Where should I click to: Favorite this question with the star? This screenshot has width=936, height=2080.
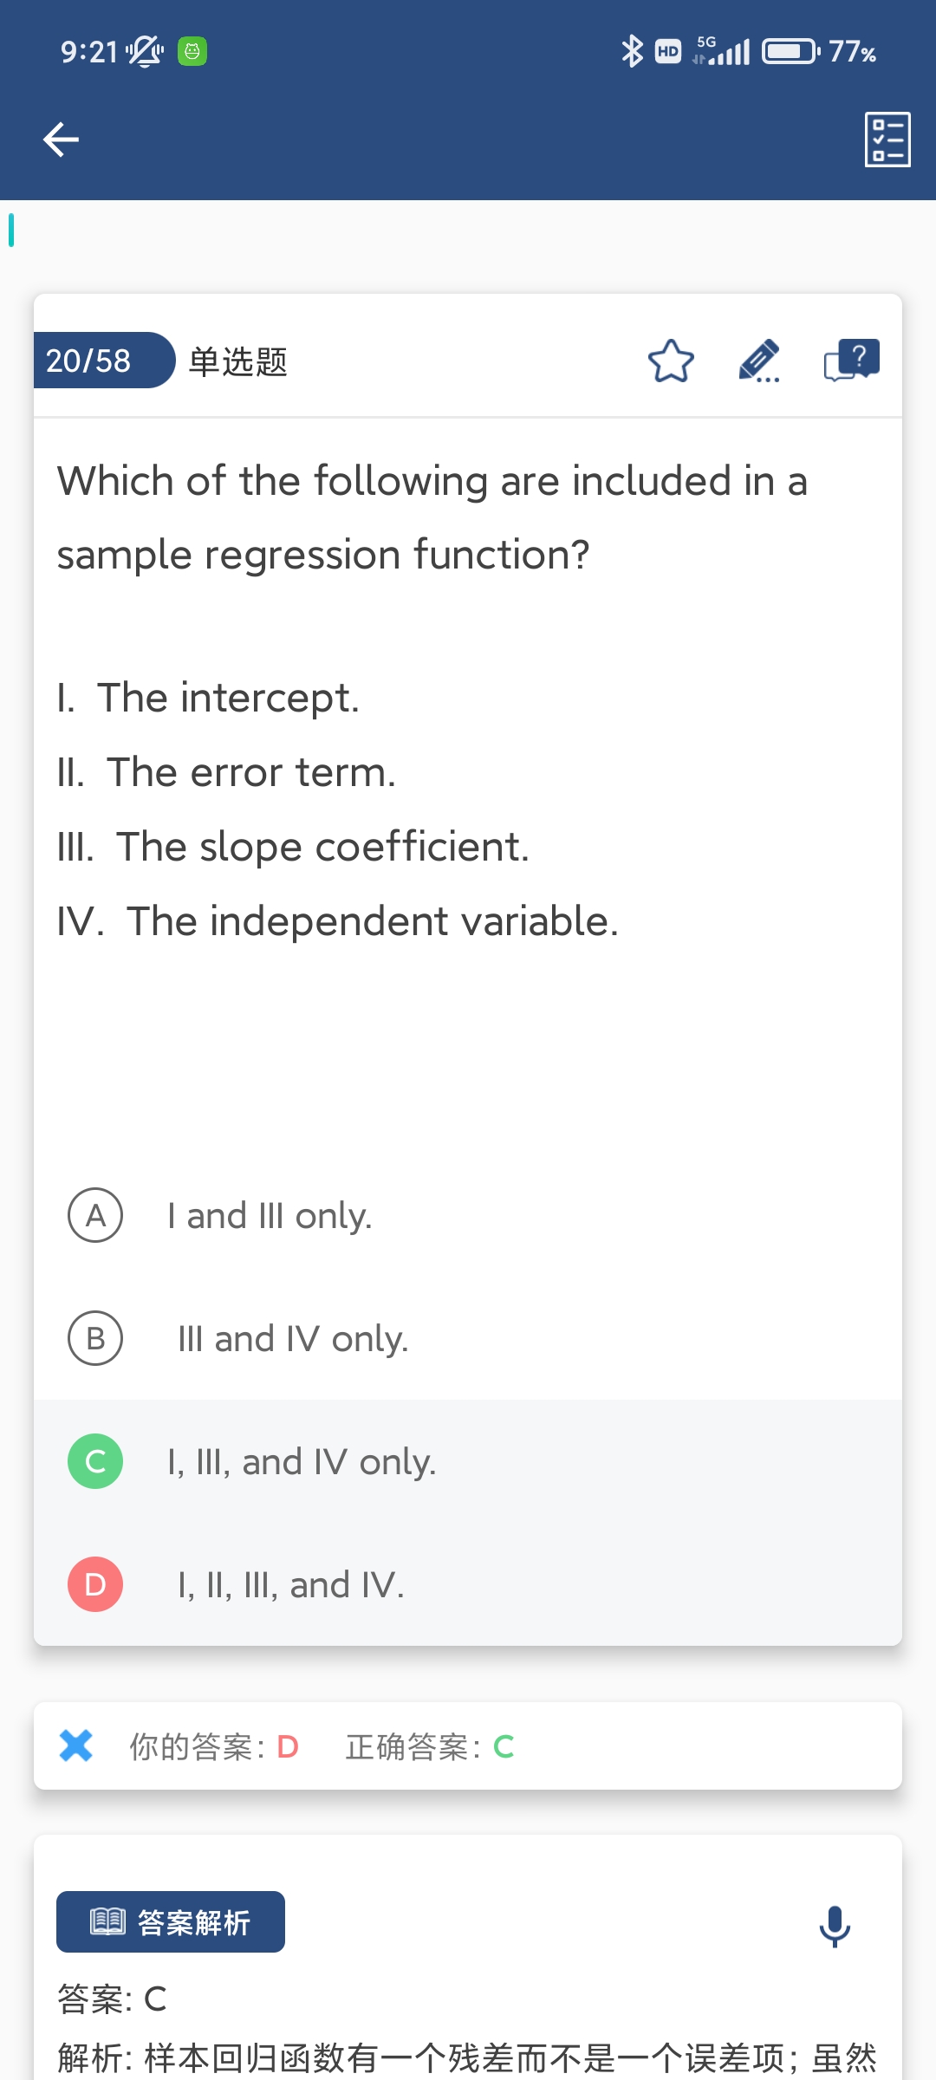tap(671, 361)
